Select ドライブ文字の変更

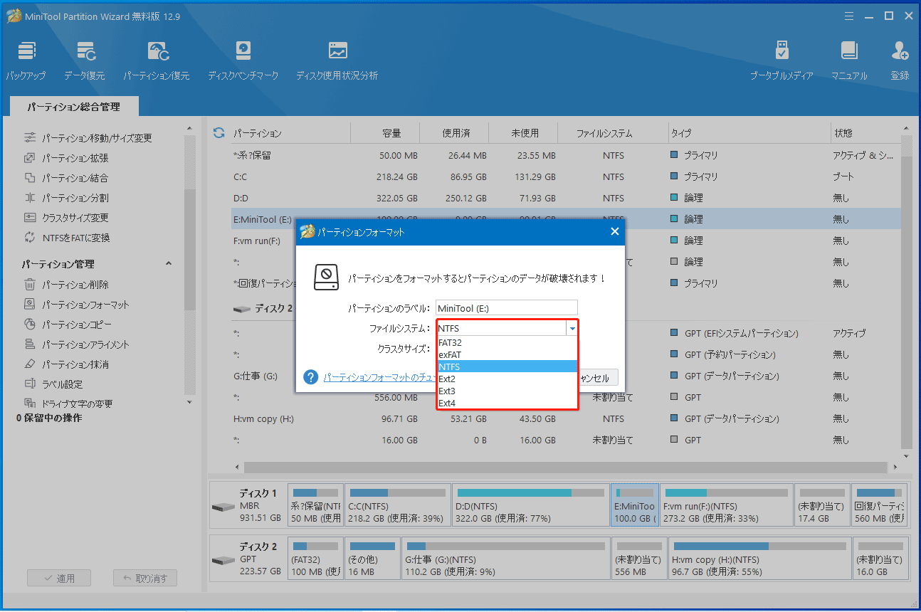point(68,403)
